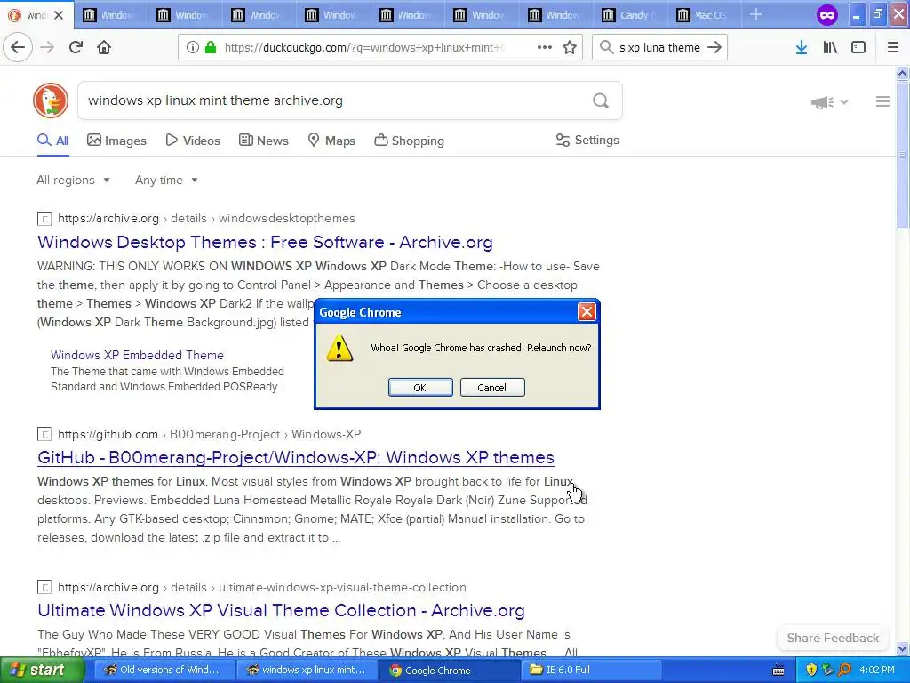Click the on-screen keyboard tray icon
The width and height of the screenshot is (910, 683).
(778, 671)
